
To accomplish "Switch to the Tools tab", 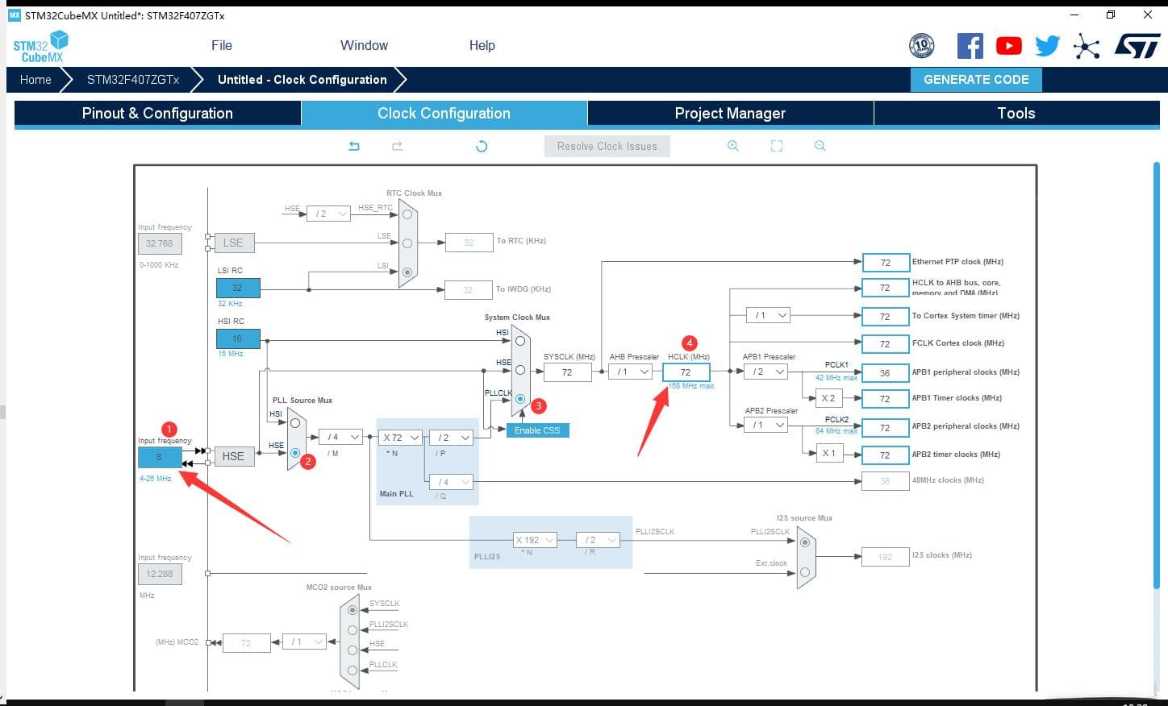I will coord(1016,114).
